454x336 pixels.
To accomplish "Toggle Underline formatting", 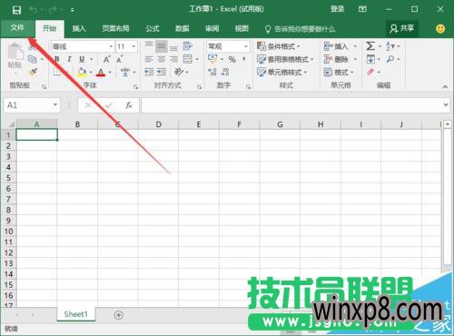I will (82, 59).
